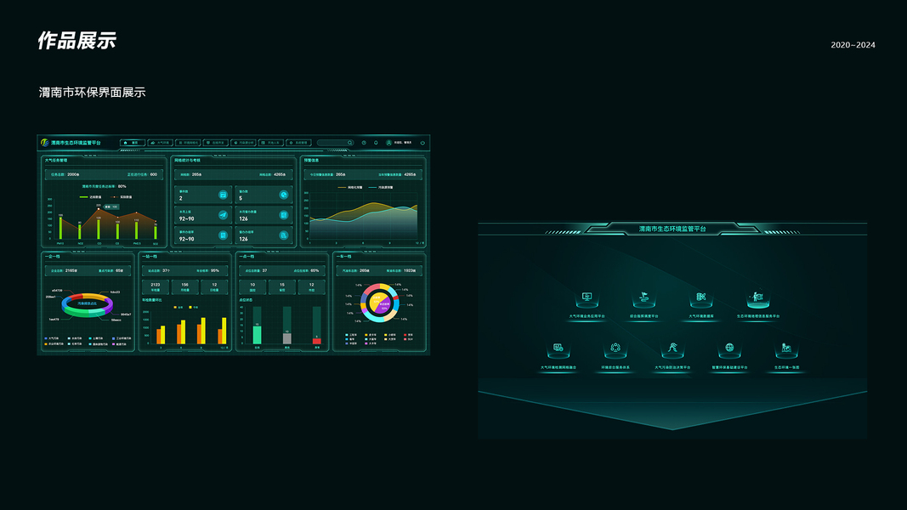Open the 智慧环保基础建设平台 globe icon
This screenshot has width=907, height=510.
729,348
